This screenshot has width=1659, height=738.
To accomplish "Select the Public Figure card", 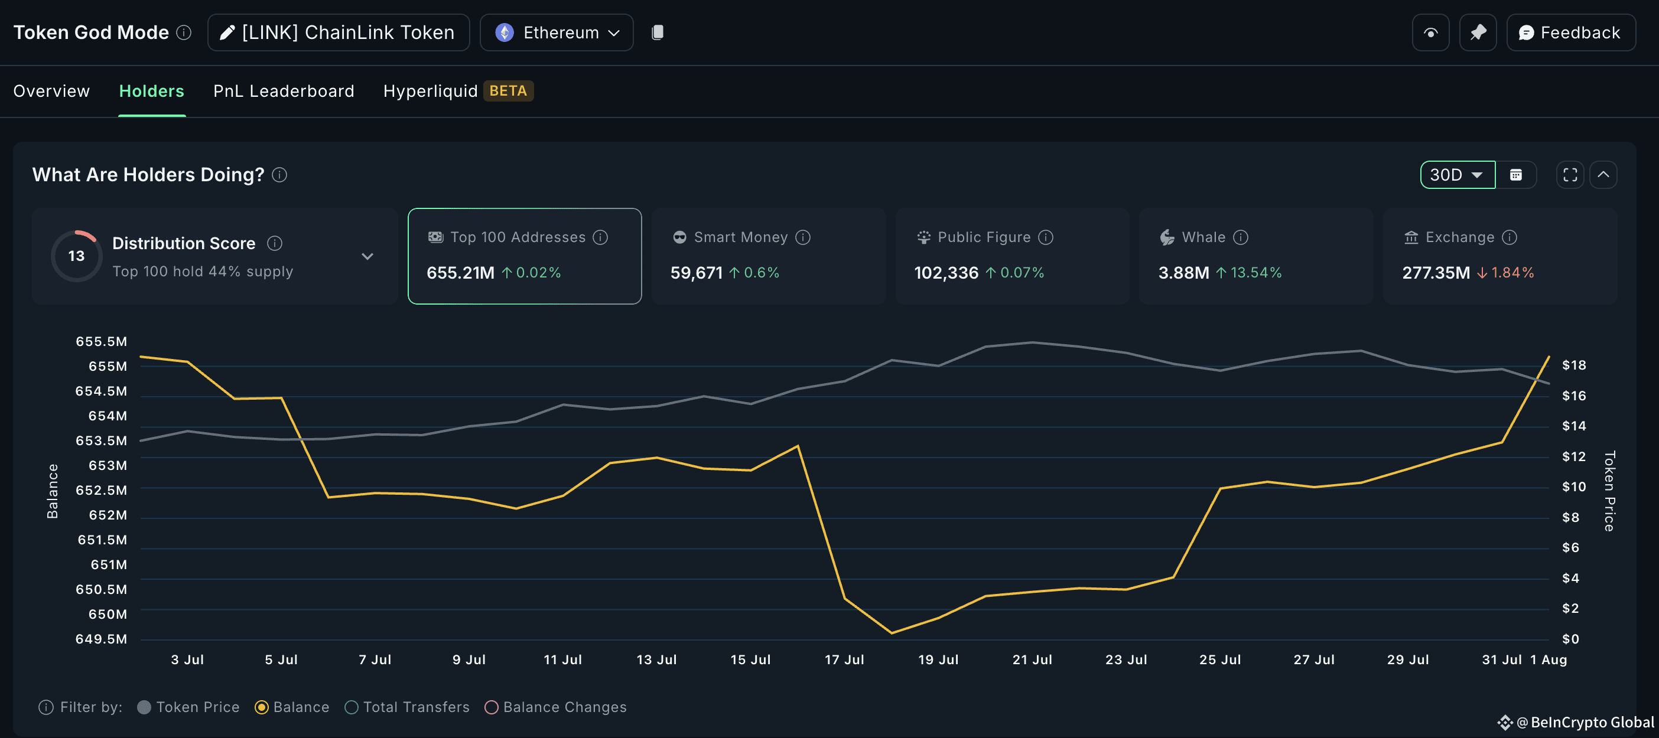I will (x=1011, y=256).
